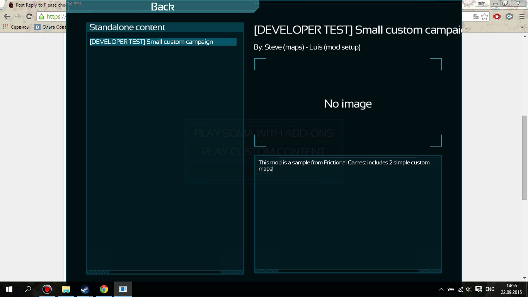Open the eye-shaped hexagon extension icon

pos(509,17)
